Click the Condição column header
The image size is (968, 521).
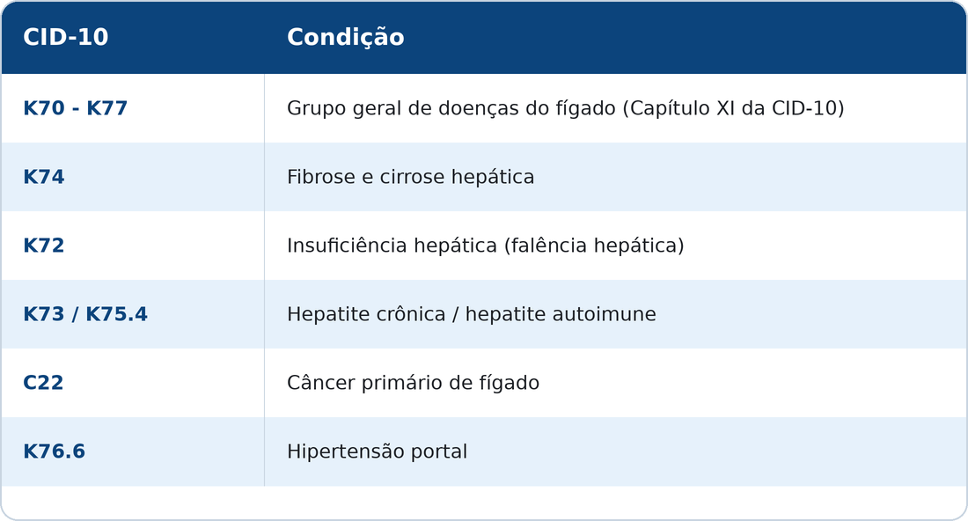click(x=346, y=37)
